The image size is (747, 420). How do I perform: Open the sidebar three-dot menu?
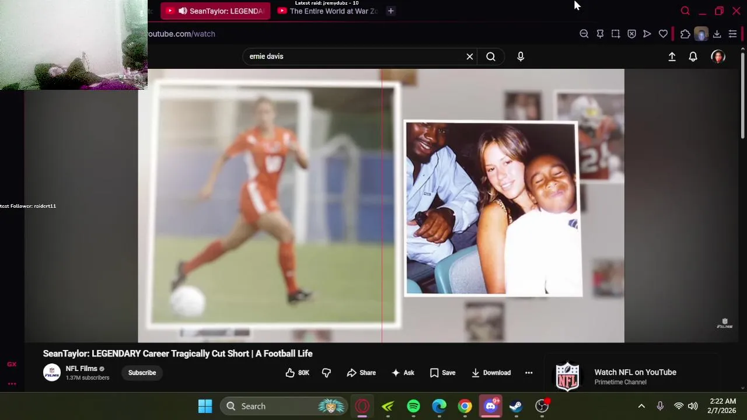[12, 384]
